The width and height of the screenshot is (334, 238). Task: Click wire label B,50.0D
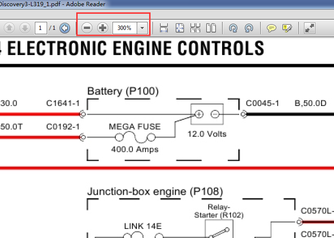[x=310, y=104]
